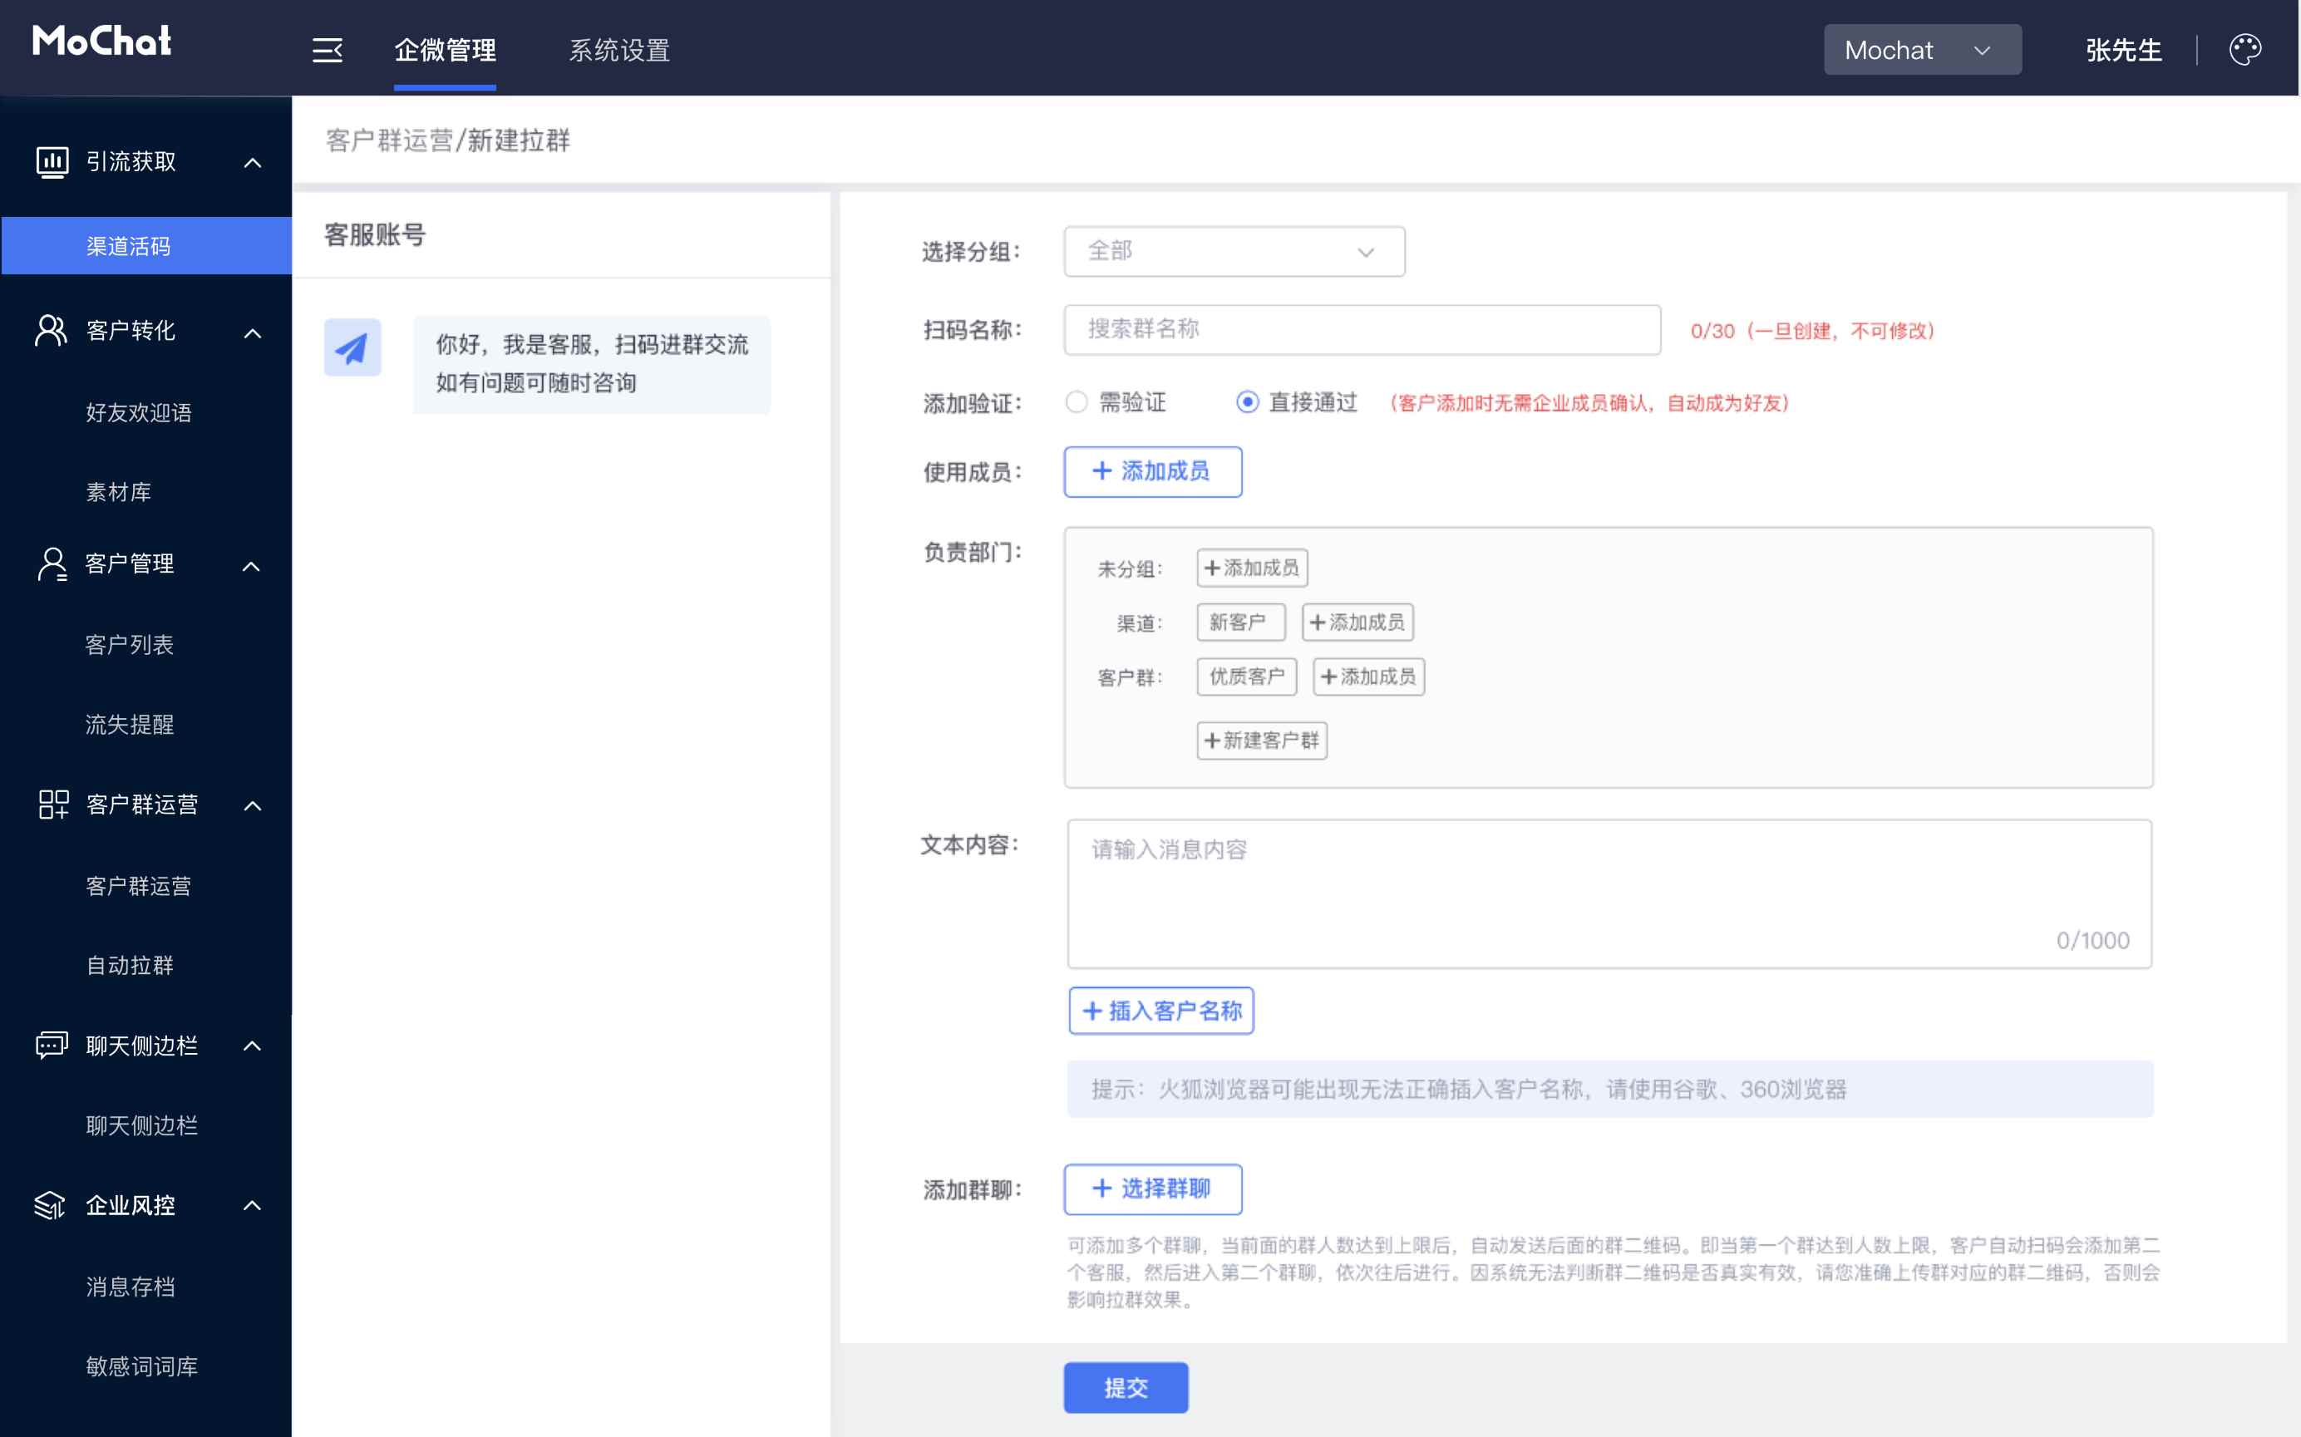Switch to the 系统设置 tab
The height and width of the screenshot is (1437, 2301).
pos(618,51)
